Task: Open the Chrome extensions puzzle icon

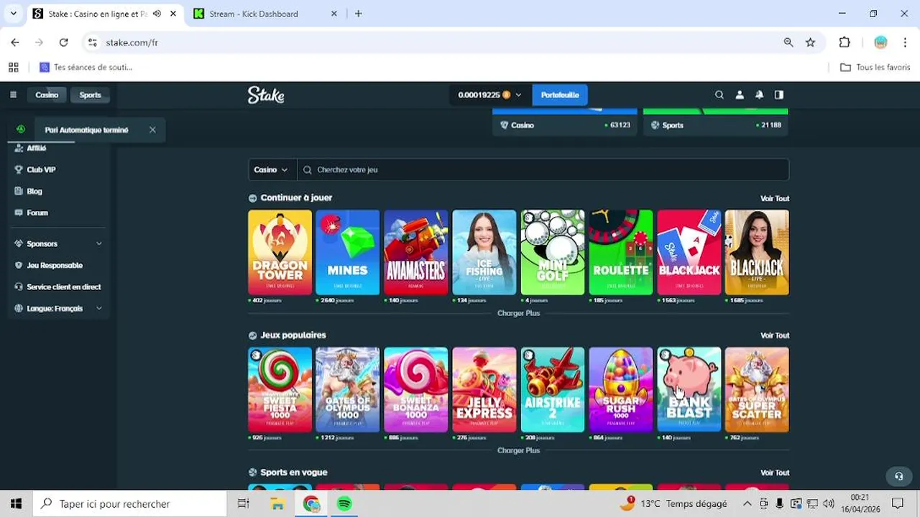Action: click(x=845, y=42)
